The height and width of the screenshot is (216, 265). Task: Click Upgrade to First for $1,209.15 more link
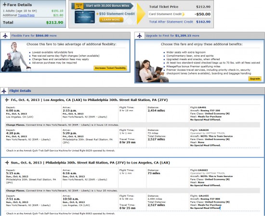point(172,36)
